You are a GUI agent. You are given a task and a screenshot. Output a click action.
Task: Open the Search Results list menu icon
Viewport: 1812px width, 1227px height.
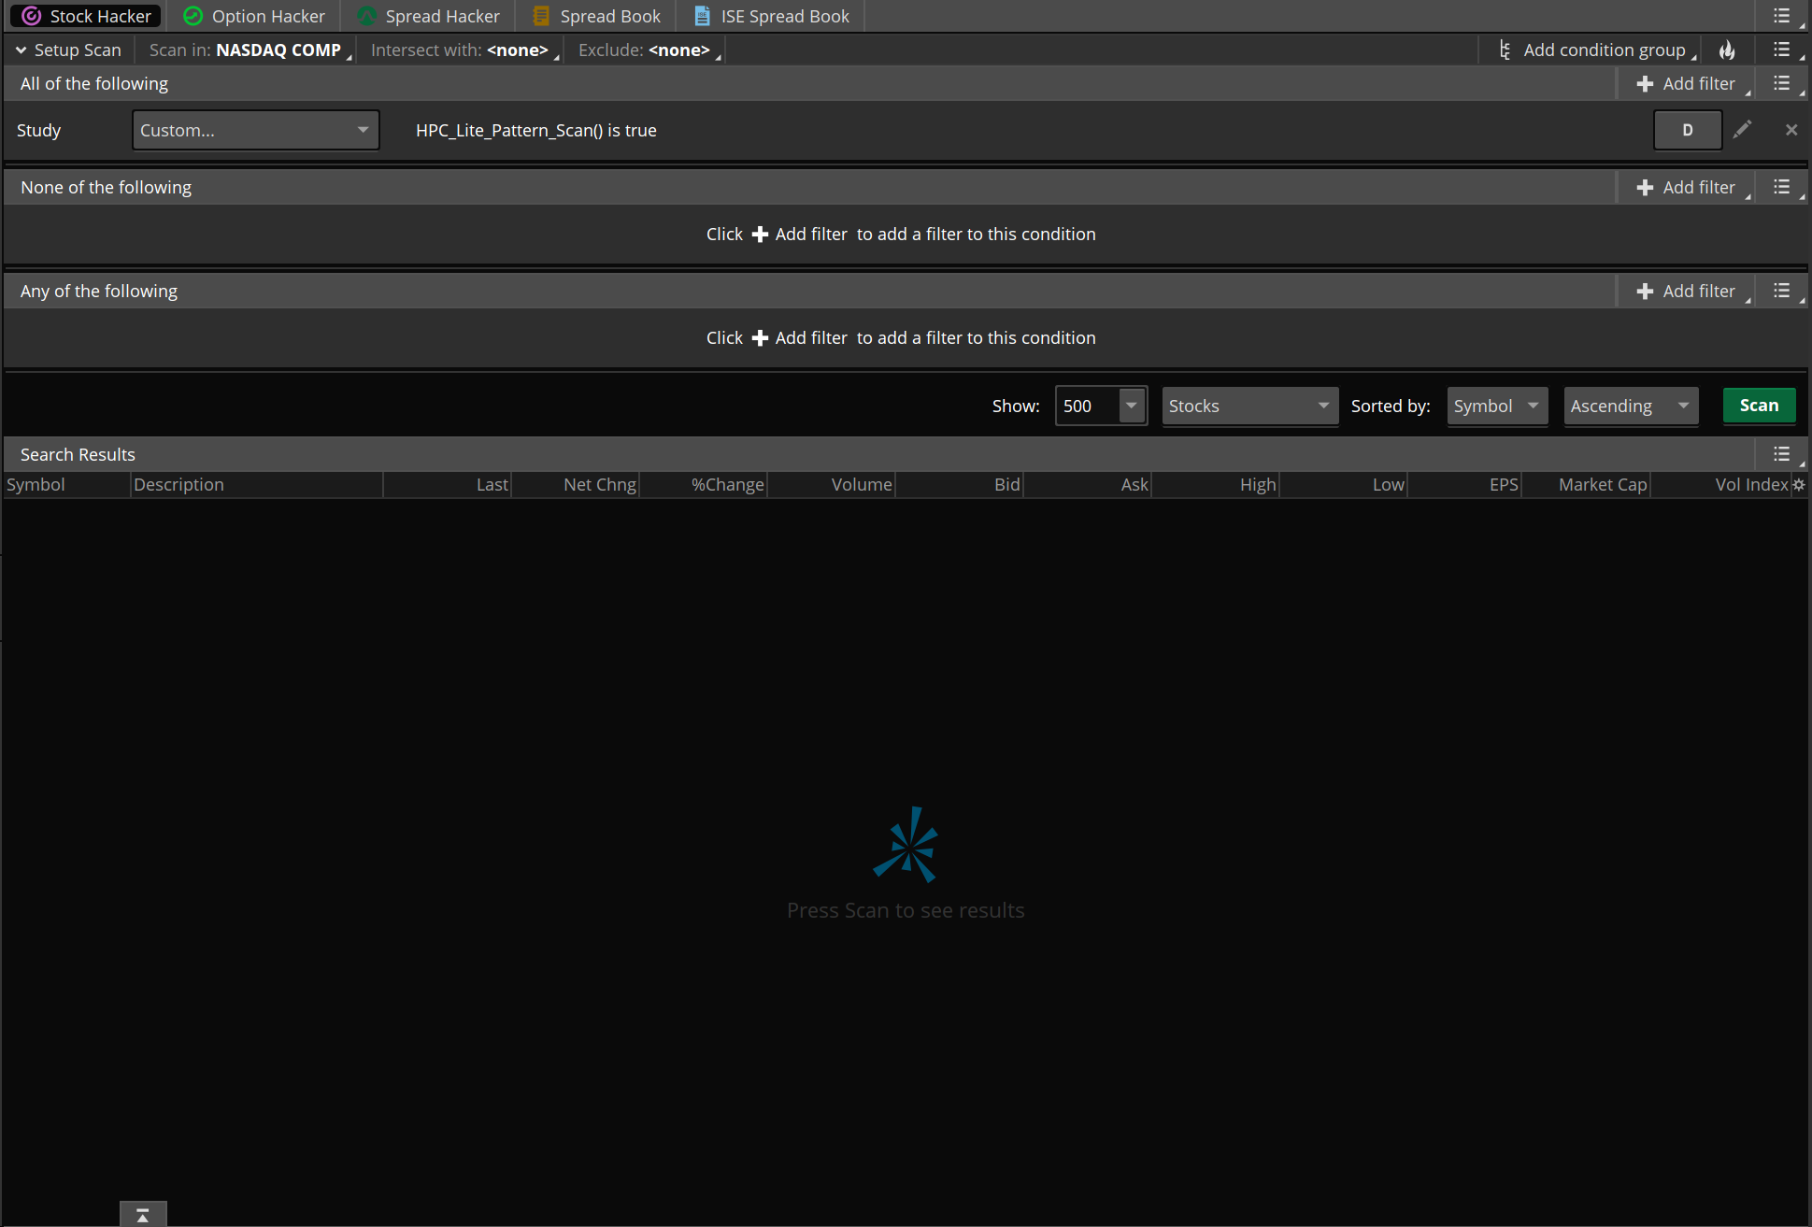click(1782, 454)
